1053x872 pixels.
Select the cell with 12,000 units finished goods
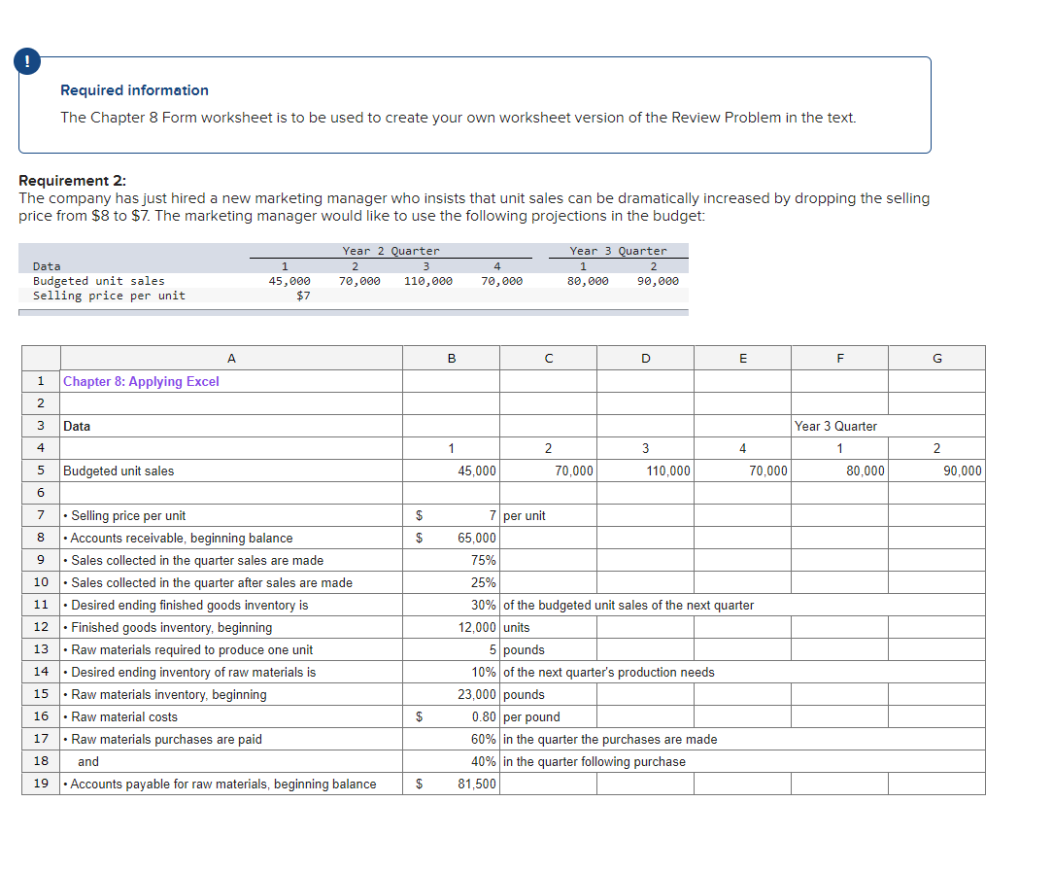(476, 627)
